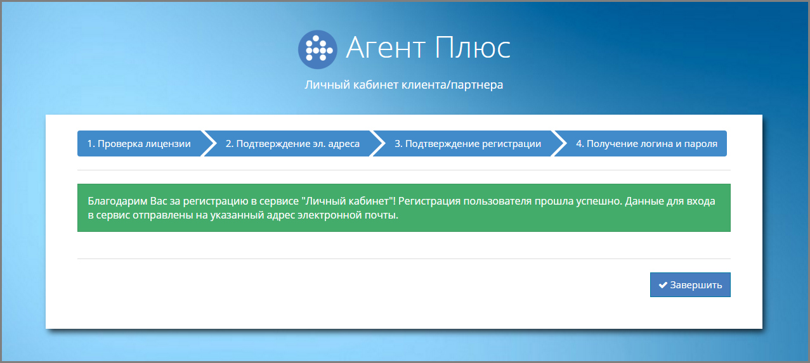Screen dimensions: 810x363
Task: Click the Агент Плюс round dotted logo
Action: coord(317,49)
